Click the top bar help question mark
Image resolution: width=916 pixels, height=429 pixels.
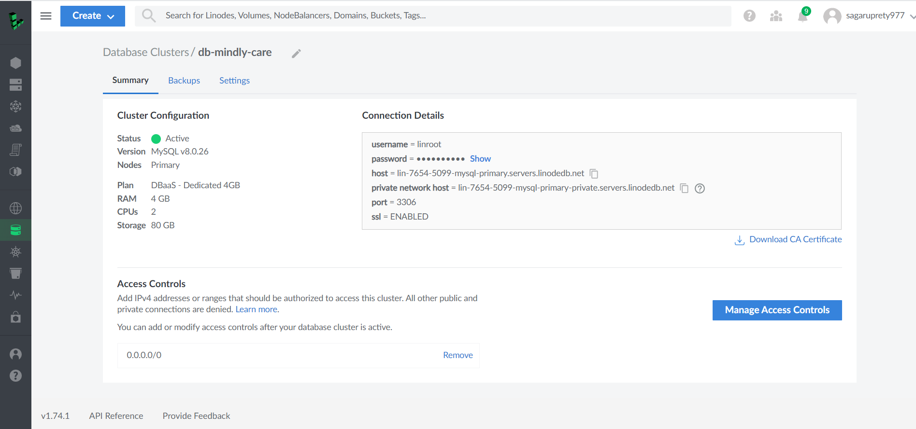point(749,16)
